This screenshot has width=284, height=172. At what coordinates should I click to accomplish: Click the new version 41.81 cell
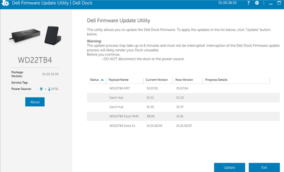coord(180,116)
